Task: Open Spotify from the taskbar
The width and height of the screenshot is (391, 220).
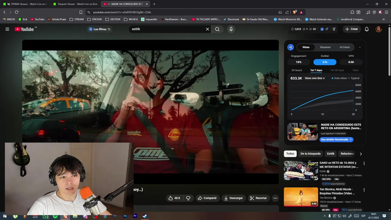Action: click(x=55, y=216)
